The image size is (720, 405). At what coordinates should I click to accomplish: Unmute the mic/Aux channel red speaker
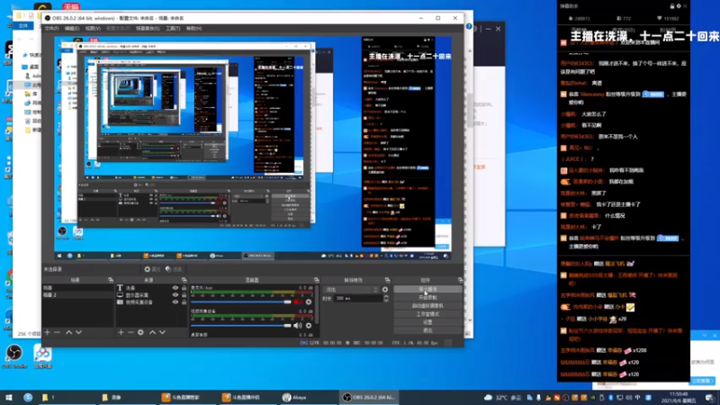[298, 302]
